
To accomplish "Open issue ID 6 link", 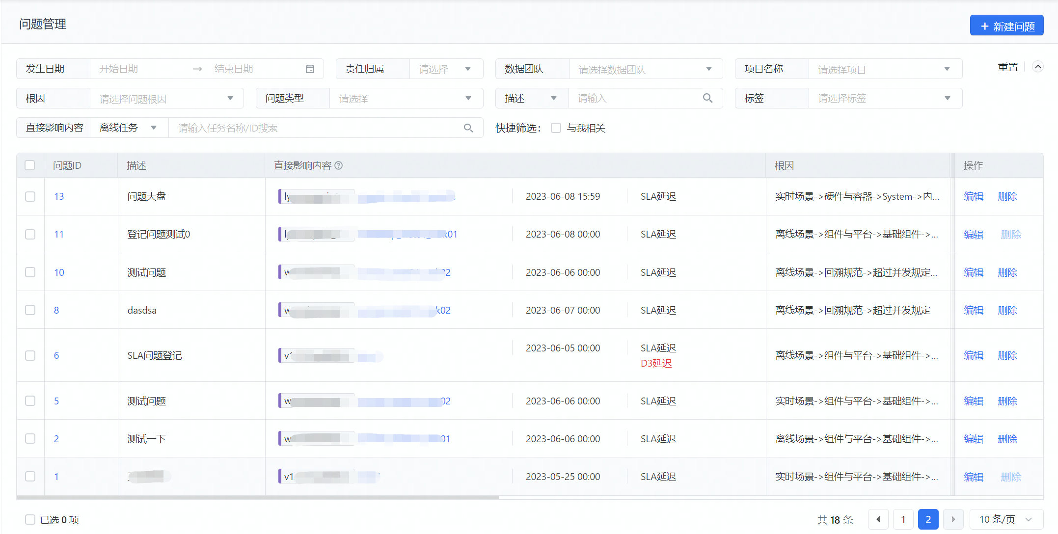I will click(x=56, y=355).
